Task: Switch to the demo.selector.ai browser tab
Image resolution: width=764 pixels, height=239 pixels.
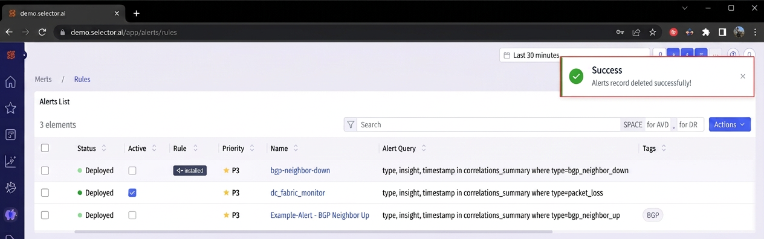Action: pos(63,13)
